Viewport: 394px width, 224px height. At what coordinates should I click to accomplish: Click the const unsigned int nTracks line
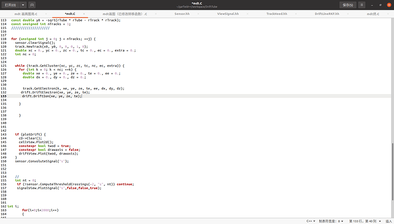click(41, 24)
